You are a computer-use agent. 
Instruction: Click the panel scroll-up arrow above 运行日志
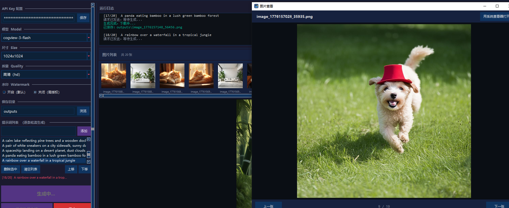click(93, 5)
